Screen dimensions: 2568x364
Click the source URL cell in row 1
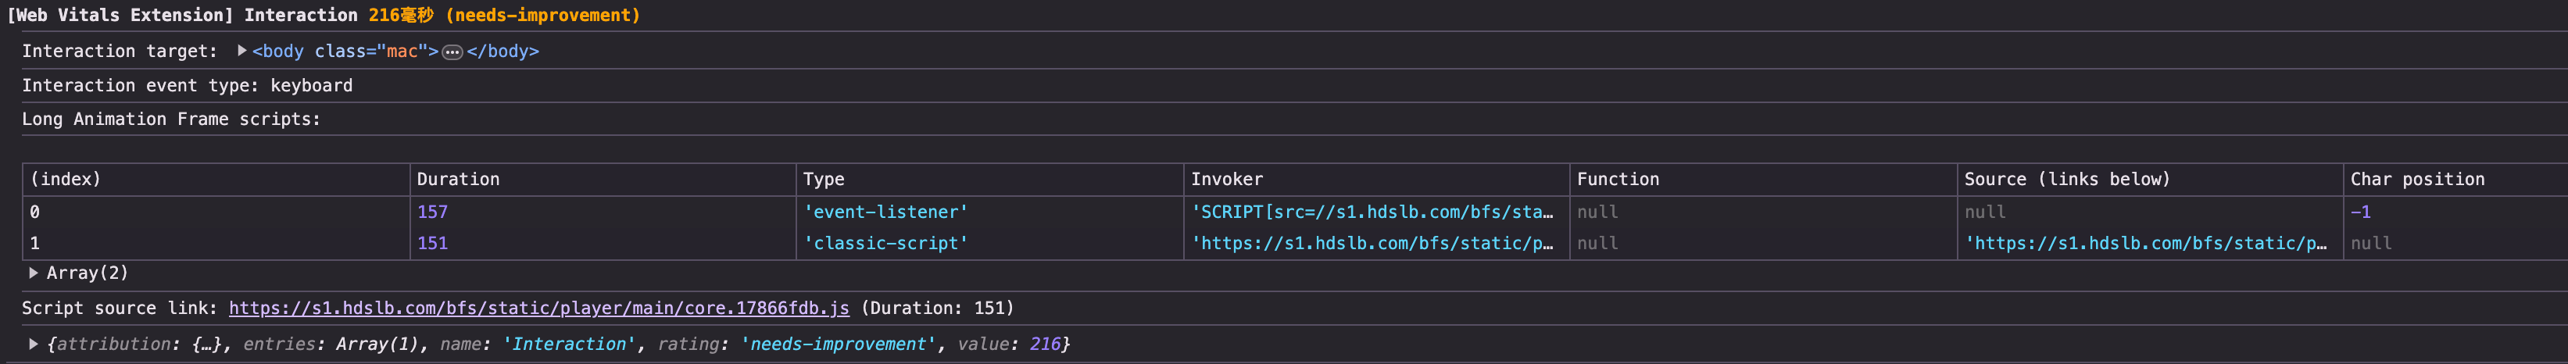point(2145,244)
